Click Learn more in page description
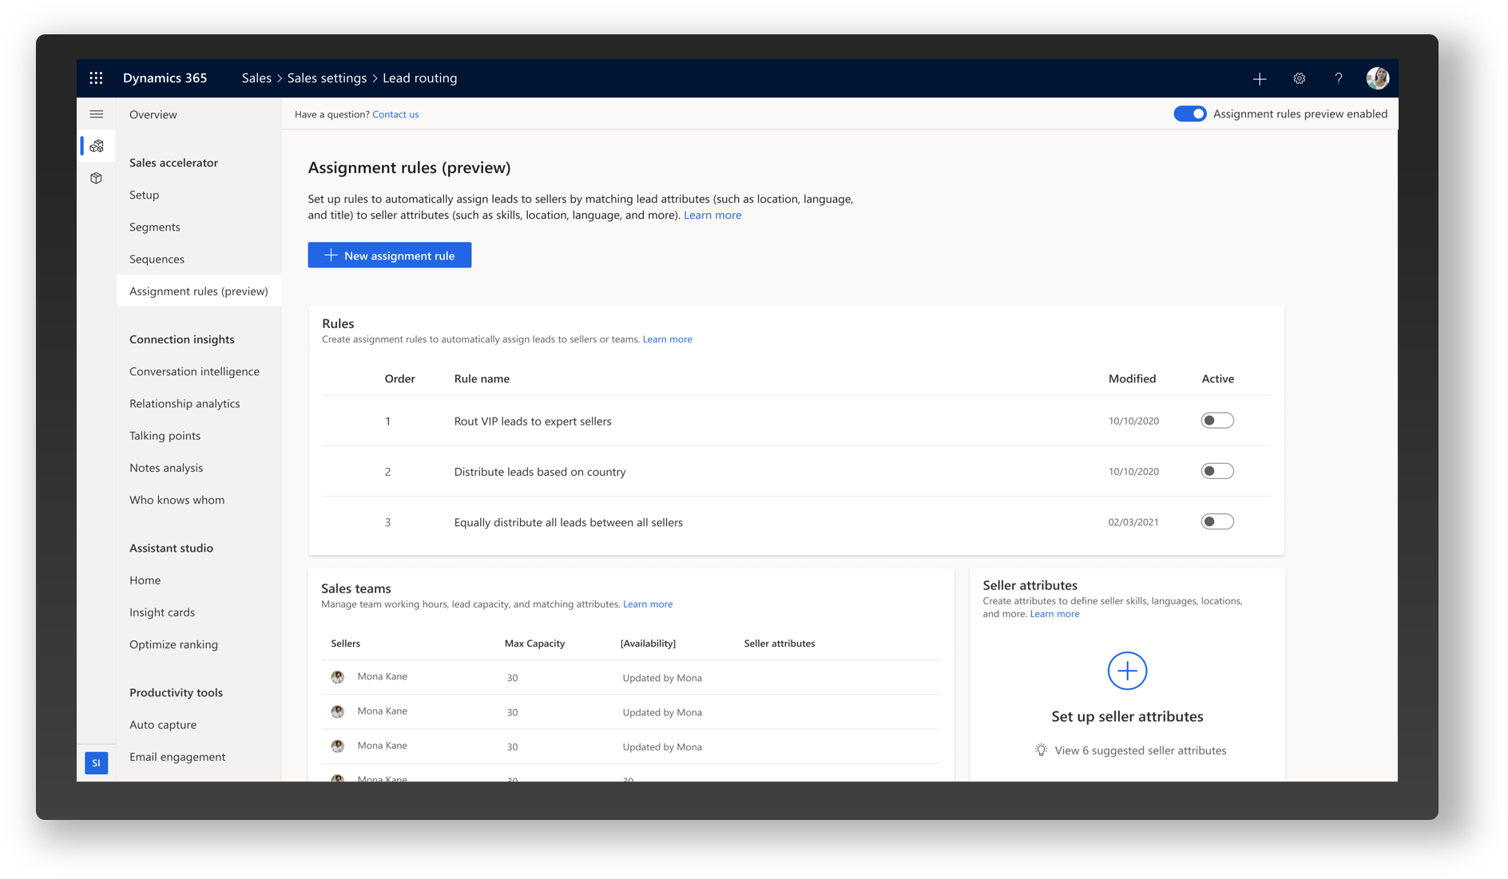Image resolution: width=1508 pixels, height=879 pixels. click(712, 215)
